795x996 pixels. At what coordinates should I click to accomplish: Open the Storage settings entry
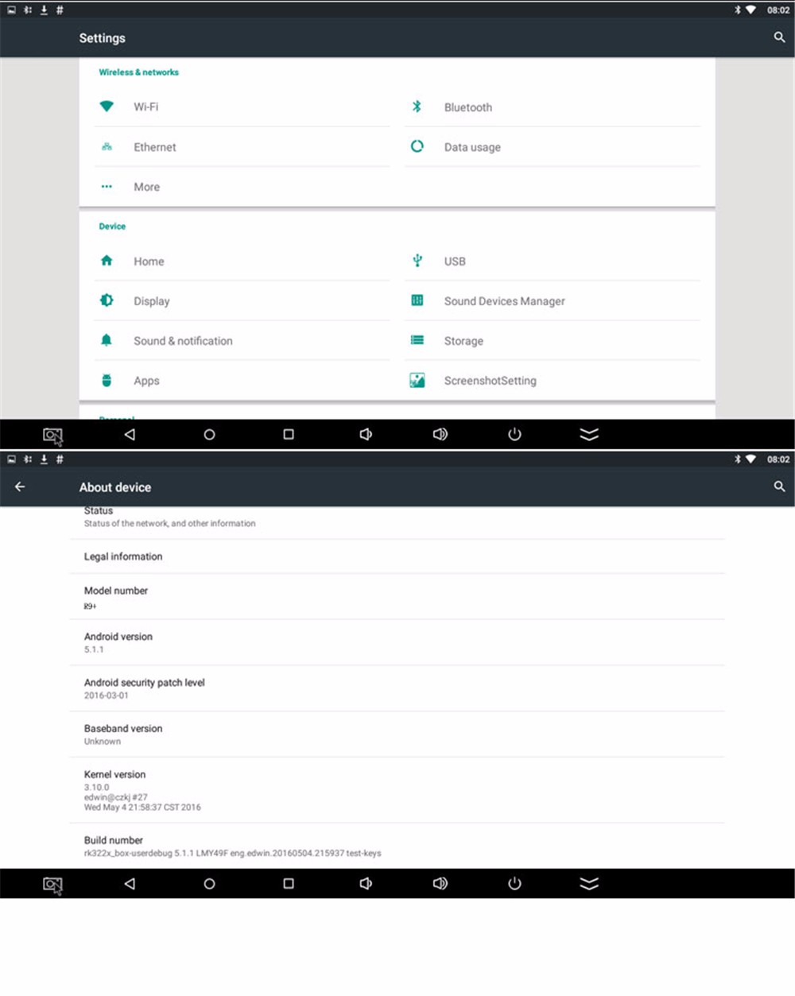pos(463,341)
